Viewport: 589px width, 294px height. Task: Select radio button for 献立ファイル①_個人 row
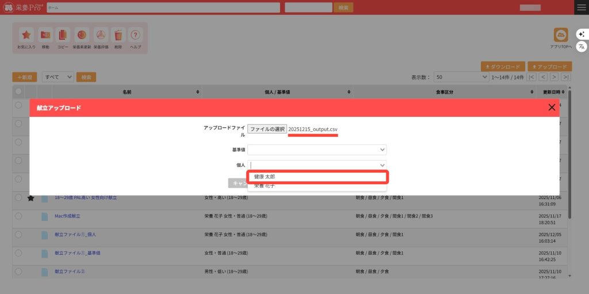(x=18, y=234)
